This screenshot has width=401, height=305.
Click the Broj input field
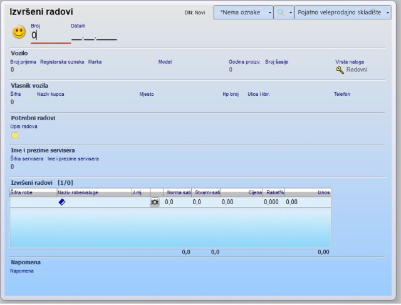click(x=50, y=36)
